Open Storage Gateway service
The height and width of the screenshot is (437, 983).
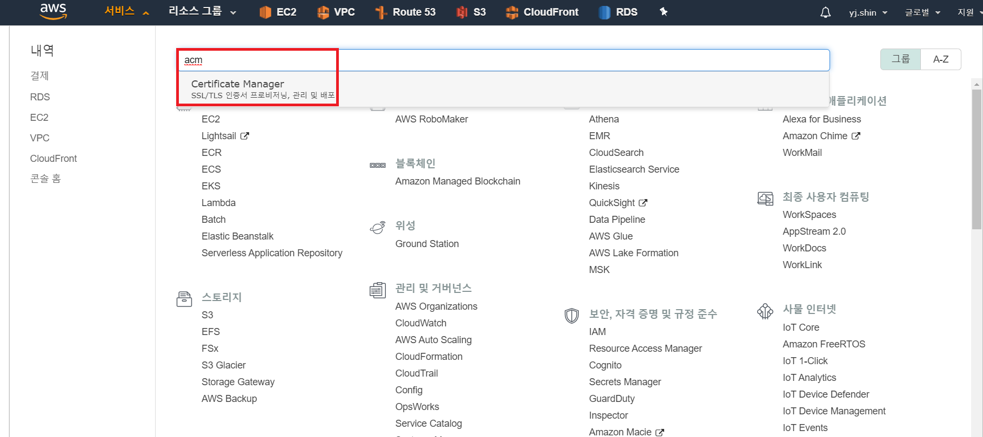pyautogui.click(x=238, y=382)
